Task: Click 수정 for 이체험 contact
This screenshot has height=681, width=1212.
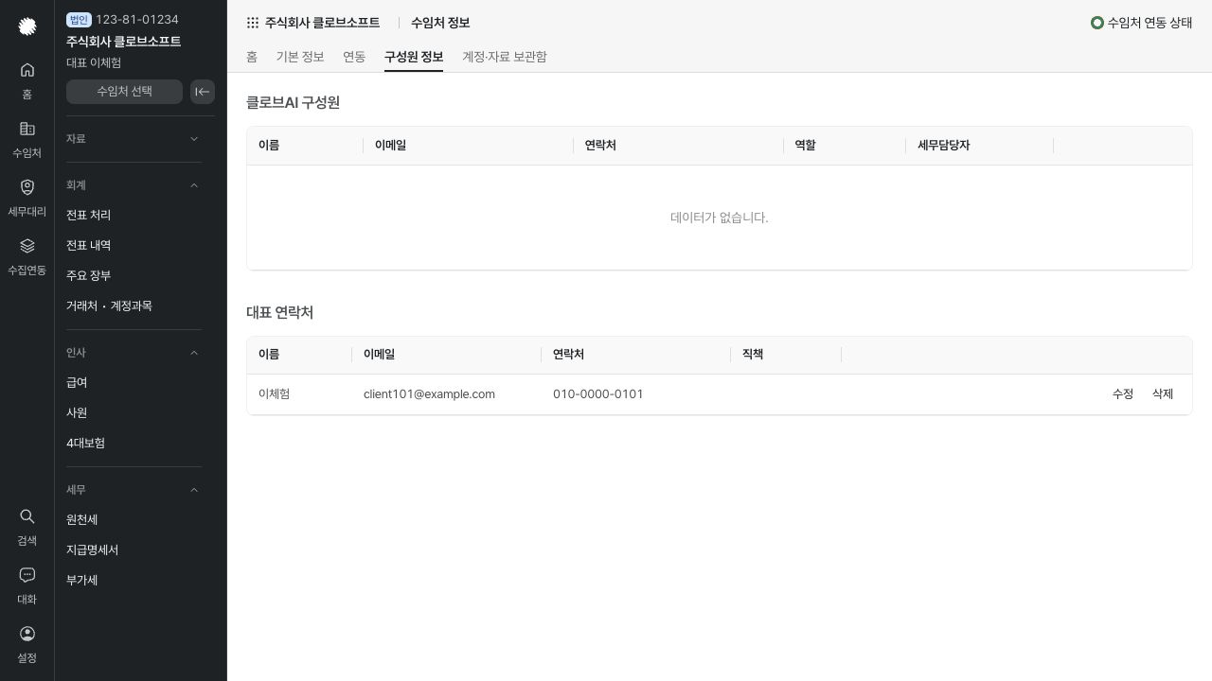Action: click(x=1123, y=394)
